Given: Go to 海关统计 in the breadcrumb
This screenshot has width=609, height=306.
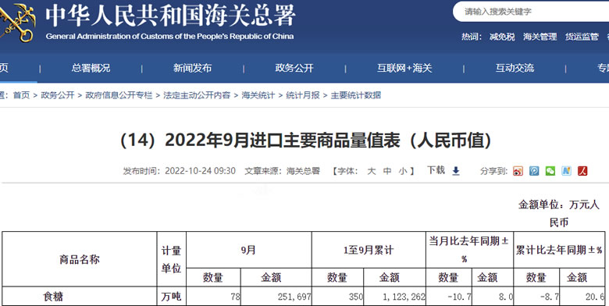Looking at the screenshot, I should click(258, 95).
